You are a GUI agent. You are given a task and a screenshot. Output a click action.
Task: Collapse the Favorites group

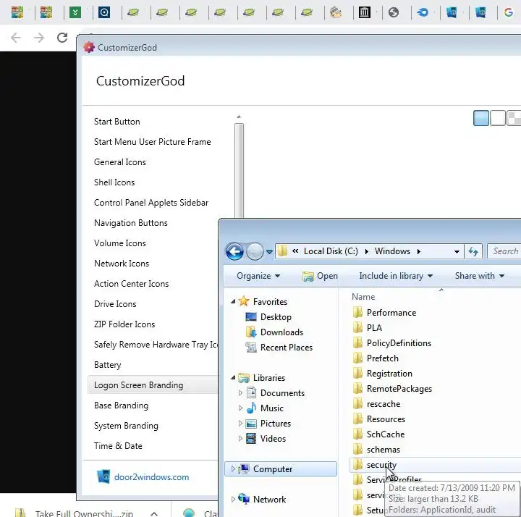click(x=233, y=301)
